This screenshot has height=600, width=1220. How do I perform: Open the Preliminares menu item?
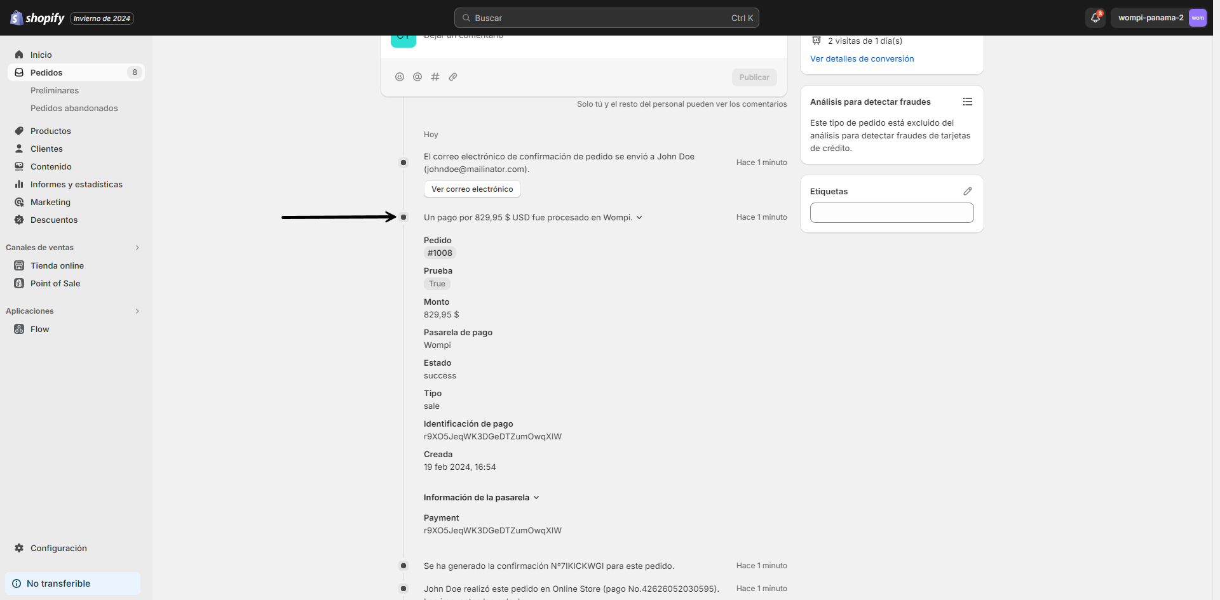(x=55, y=90)
